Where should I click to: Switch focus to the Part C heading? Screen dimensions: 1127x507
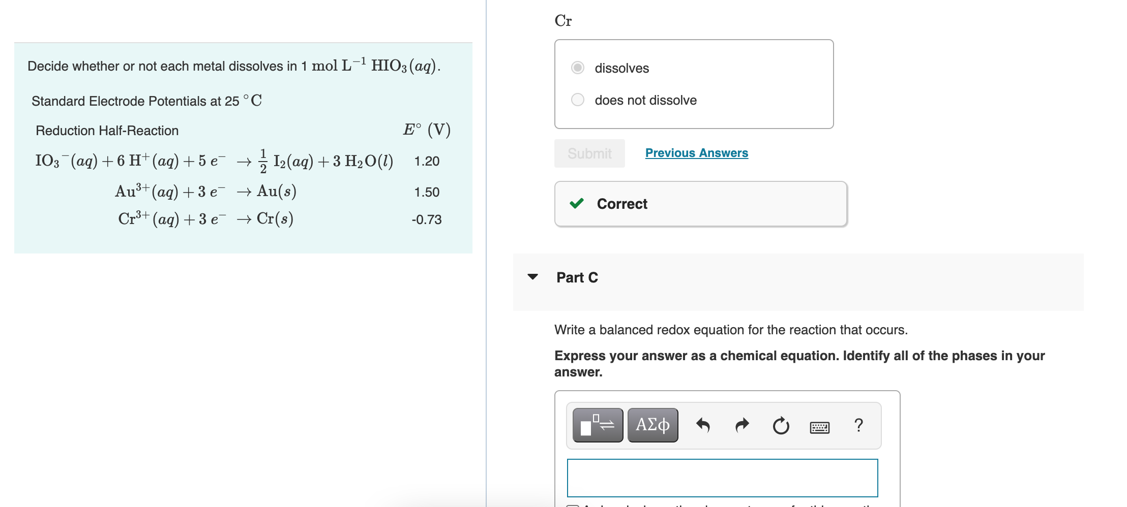tap(577, 277)
